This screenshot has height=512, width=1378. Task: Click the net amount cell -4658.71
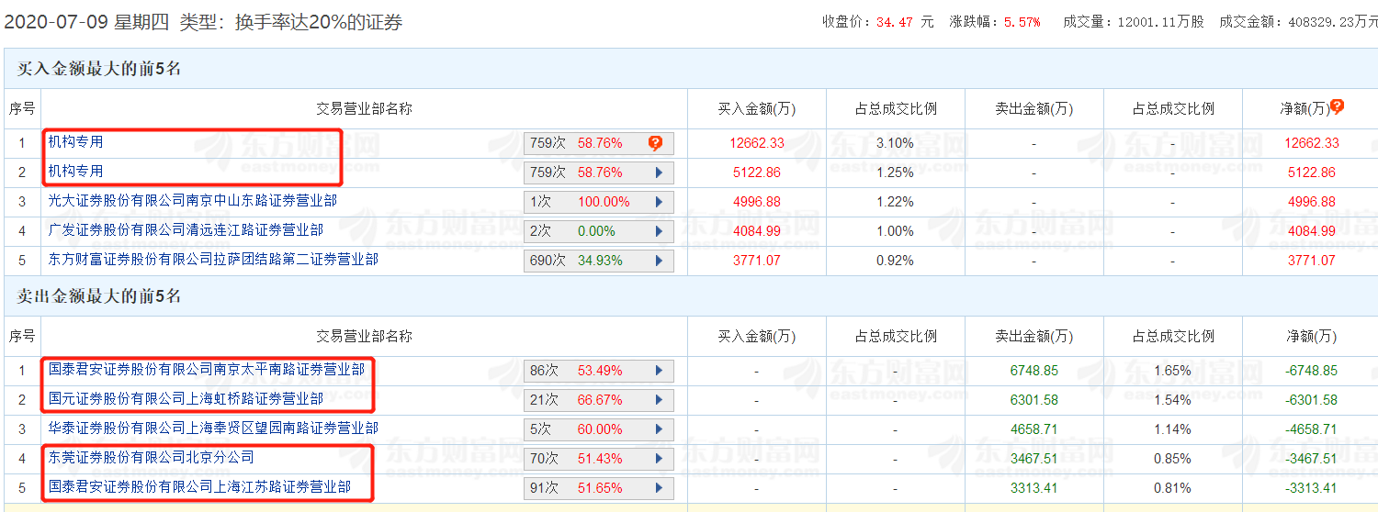click(1310, 429)
